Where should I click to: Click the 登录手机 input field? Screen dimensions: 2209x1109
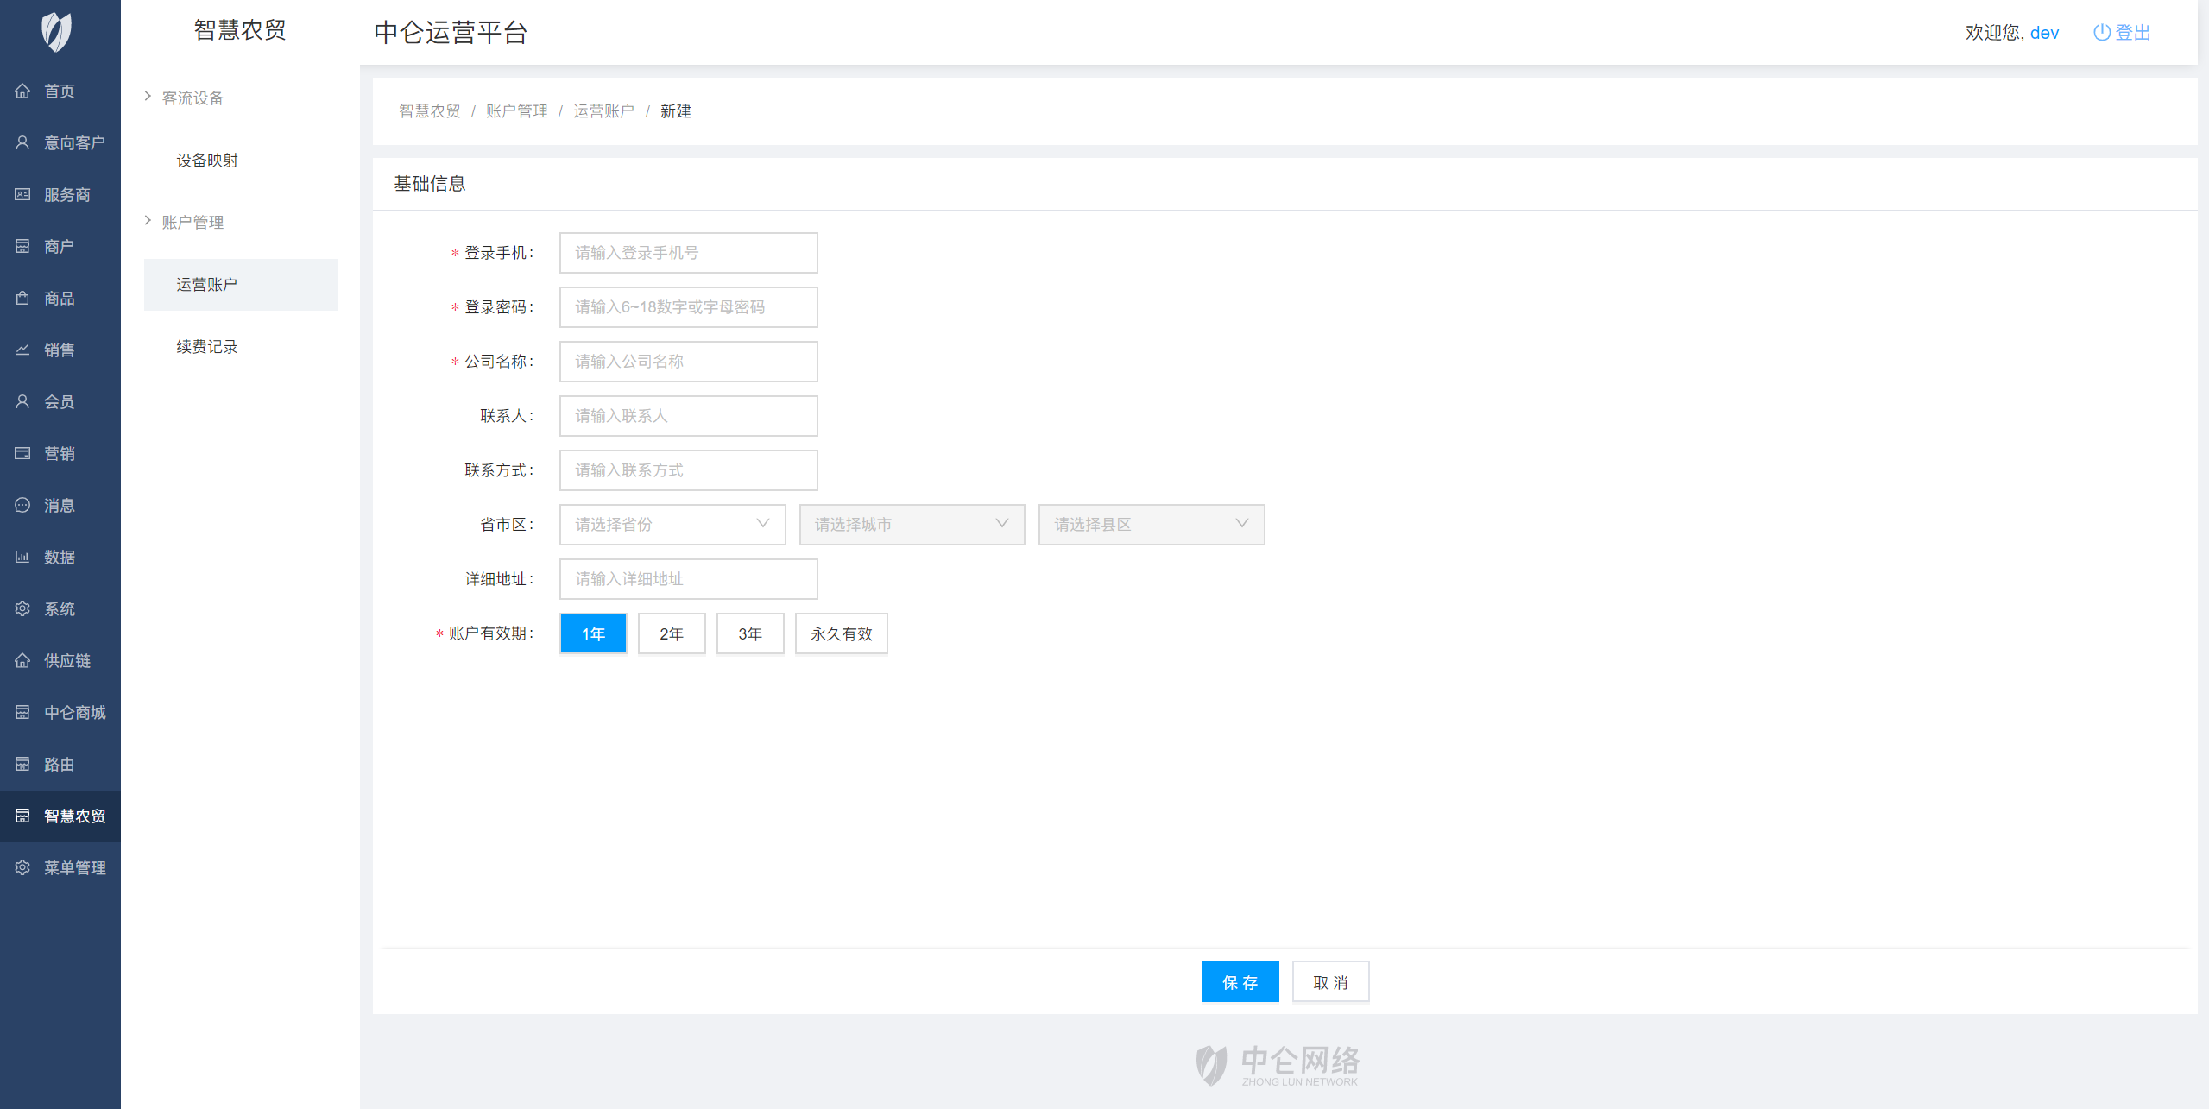coord(688,252)
